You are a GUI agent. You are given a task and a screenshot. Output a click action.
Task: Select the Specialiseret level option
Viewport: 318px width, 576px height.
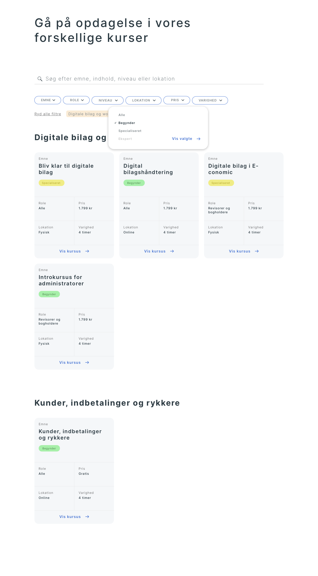pos(130,131)
